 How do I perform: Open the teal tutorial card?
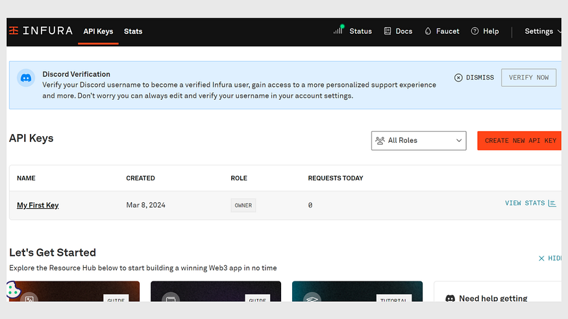[357, 291]
